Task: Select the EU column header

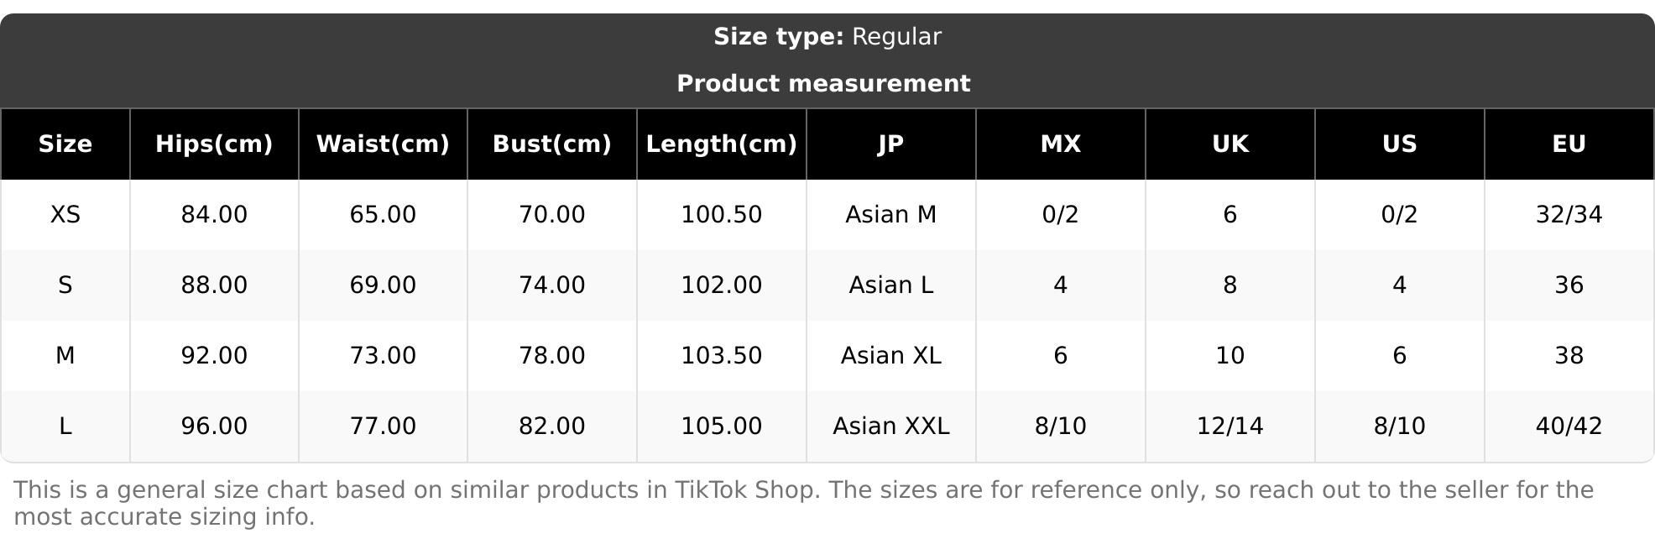Action: click(1569, 144)
